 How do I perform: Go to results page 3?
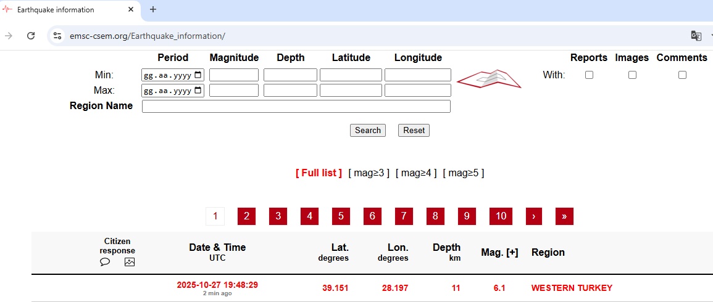pyautogui.click(x=278, y=216)
